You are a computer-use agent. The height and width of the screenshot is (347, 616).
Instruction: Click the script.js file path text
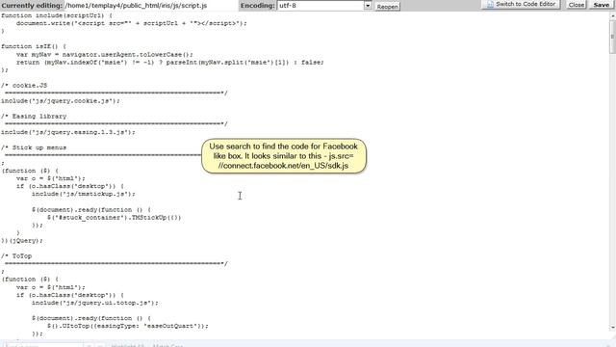pos(136,6)
